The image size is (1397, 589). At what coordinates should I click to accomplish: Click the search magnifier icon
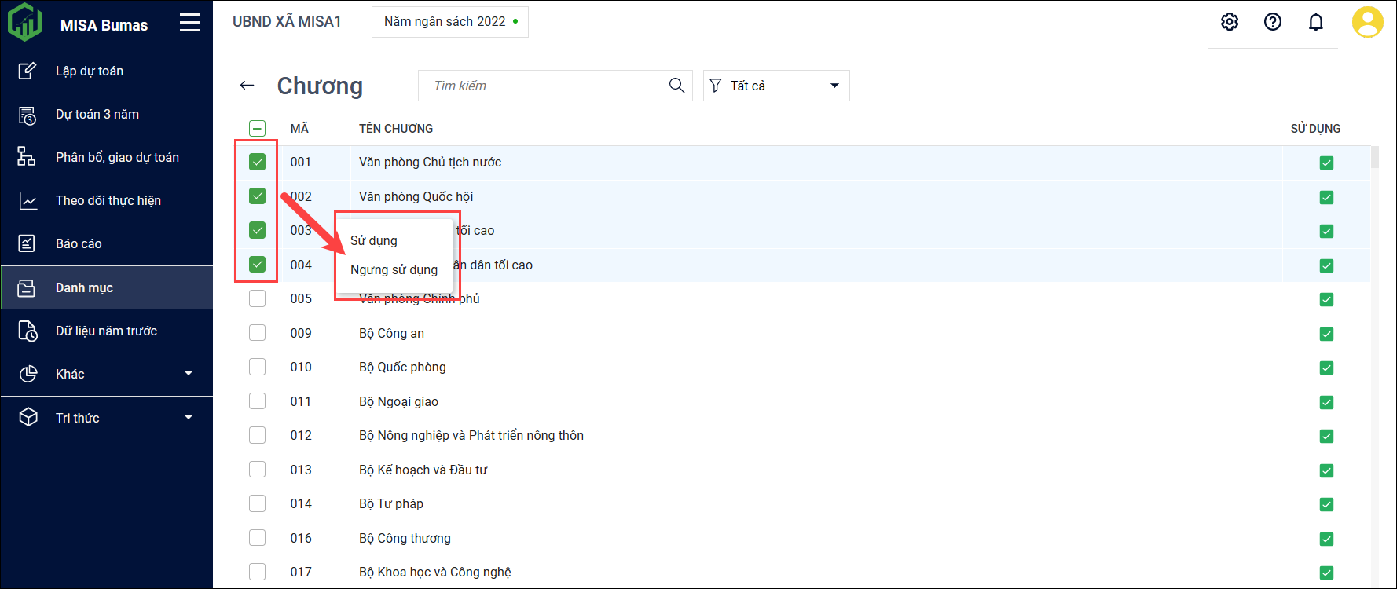tap(676, 86)
